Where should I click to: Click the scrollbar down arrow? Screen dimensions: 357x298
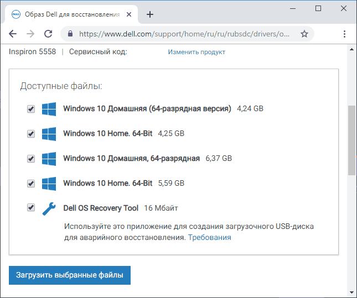(352, 291)
